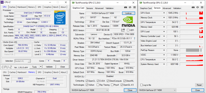The height and width of the screenshot is (93, 206).
Task: Open the SPD tab in lower CPU-Z window
Action: [x=40, y=72]
